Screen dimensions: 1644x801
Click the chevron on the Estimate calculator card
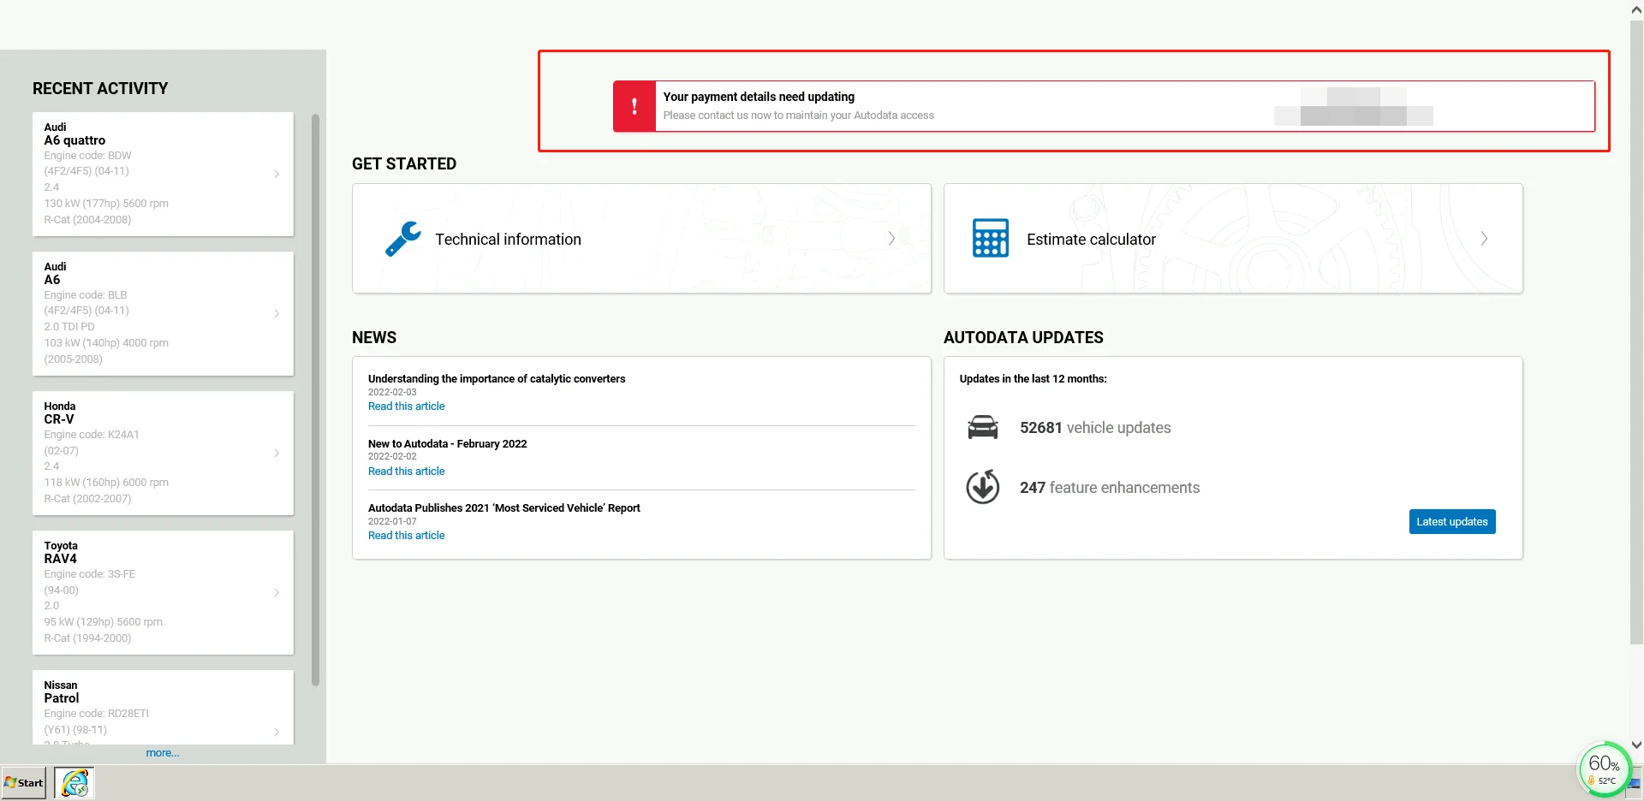(1484, 239)
